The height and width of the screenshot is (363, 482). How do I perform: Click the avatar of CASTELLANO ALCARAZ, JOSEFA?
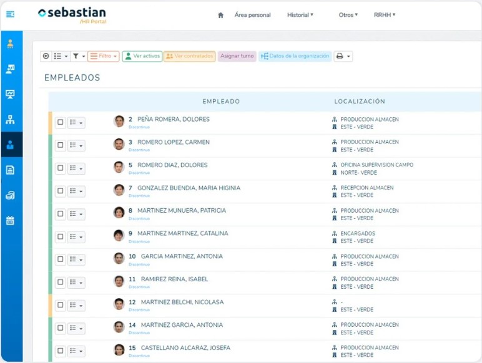[119, 350]
